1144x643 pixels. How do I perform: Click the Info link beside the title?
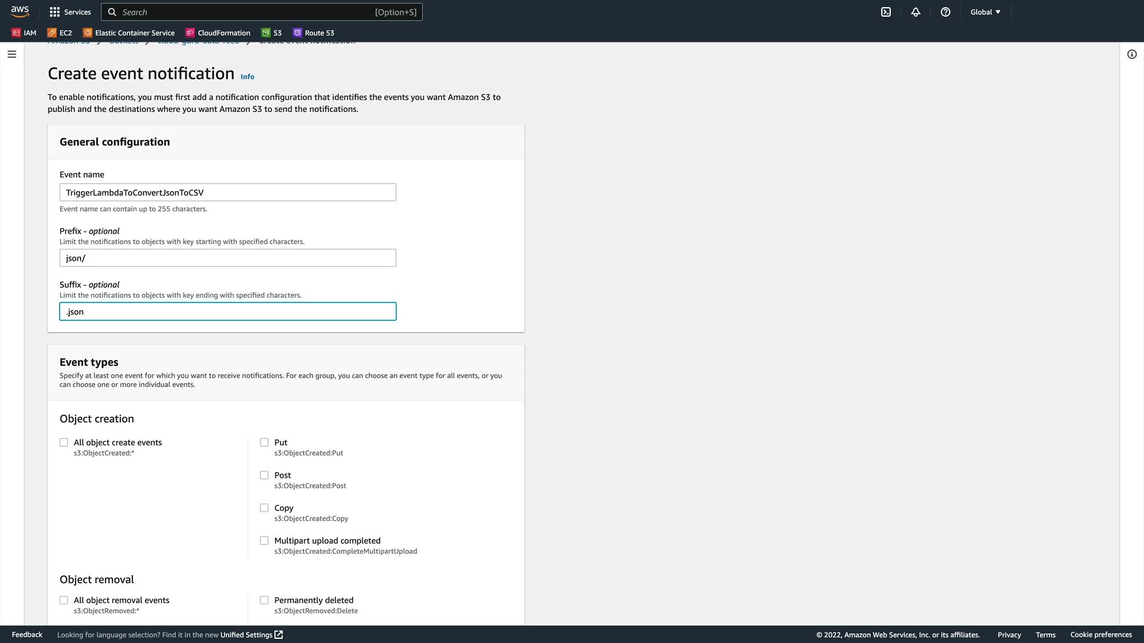[247, 77]
